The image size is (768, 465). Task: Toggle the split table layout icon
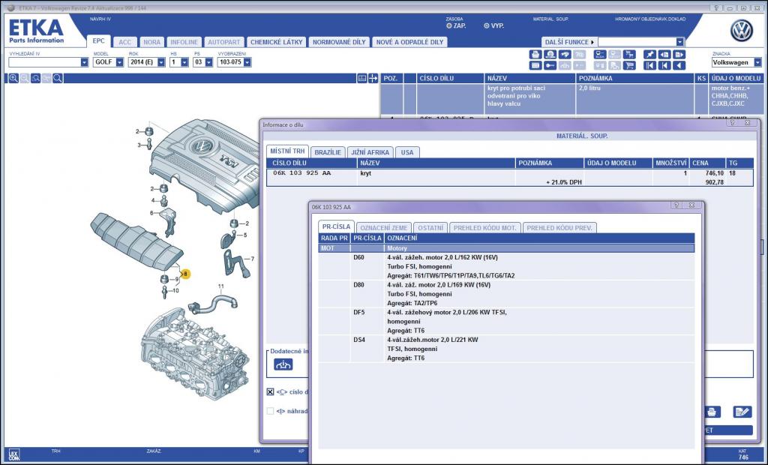(x=362, y=79)
